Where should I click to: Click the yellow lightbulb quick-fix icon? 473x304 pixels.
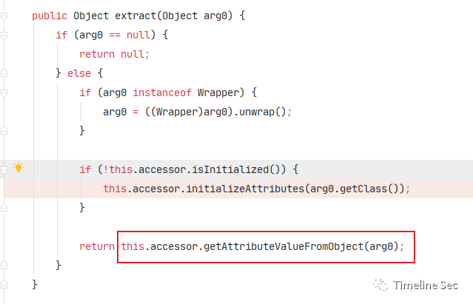pyautogui.click(x=19, y=167)
